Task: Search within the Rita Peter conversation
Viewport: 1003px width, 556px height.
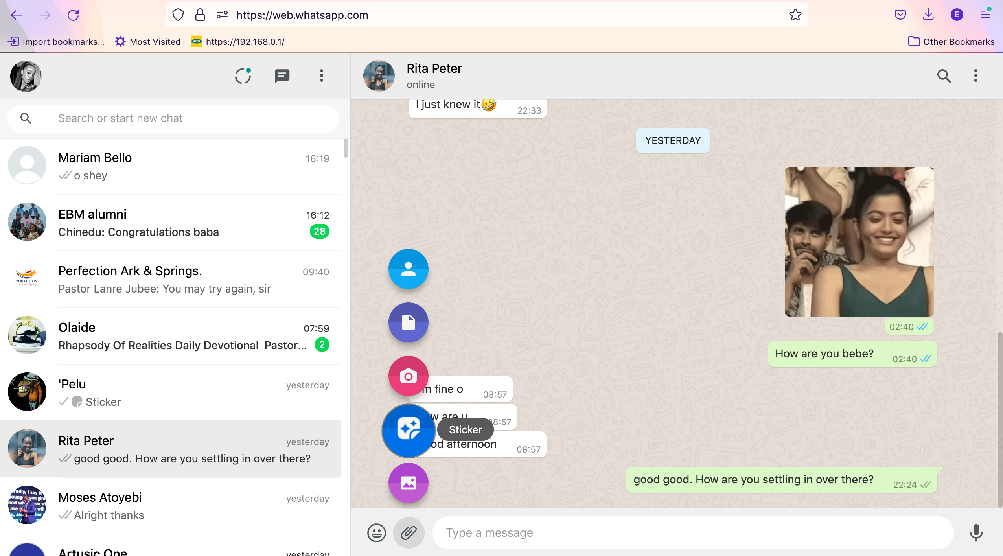Action: tap(944, 76)
